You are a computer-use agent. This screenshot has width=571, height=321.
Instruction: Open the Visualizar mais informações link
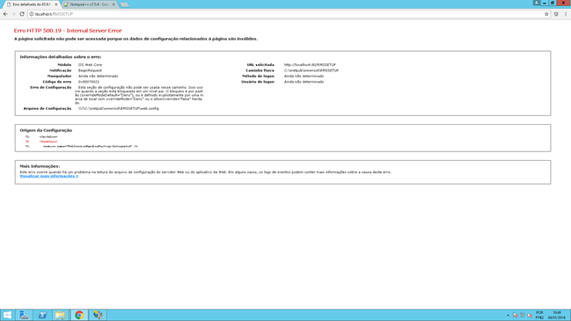pos(49,176)
